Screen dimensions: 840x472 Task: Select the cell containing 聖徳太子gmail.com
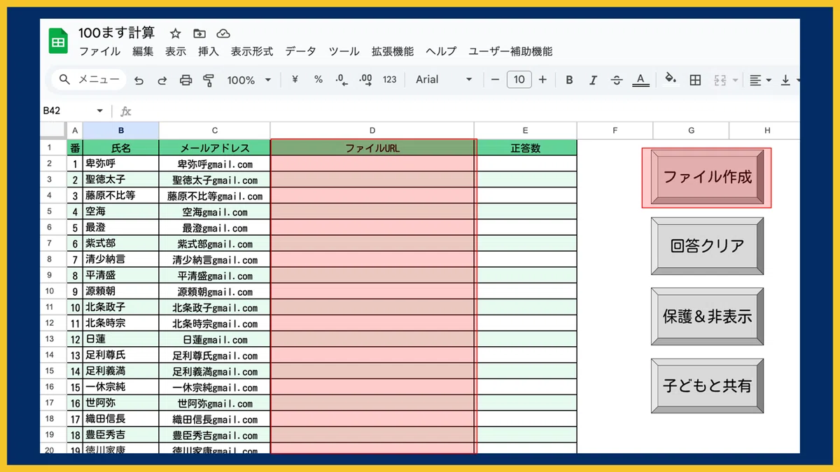pyautogui.click(x=215, y=180)
